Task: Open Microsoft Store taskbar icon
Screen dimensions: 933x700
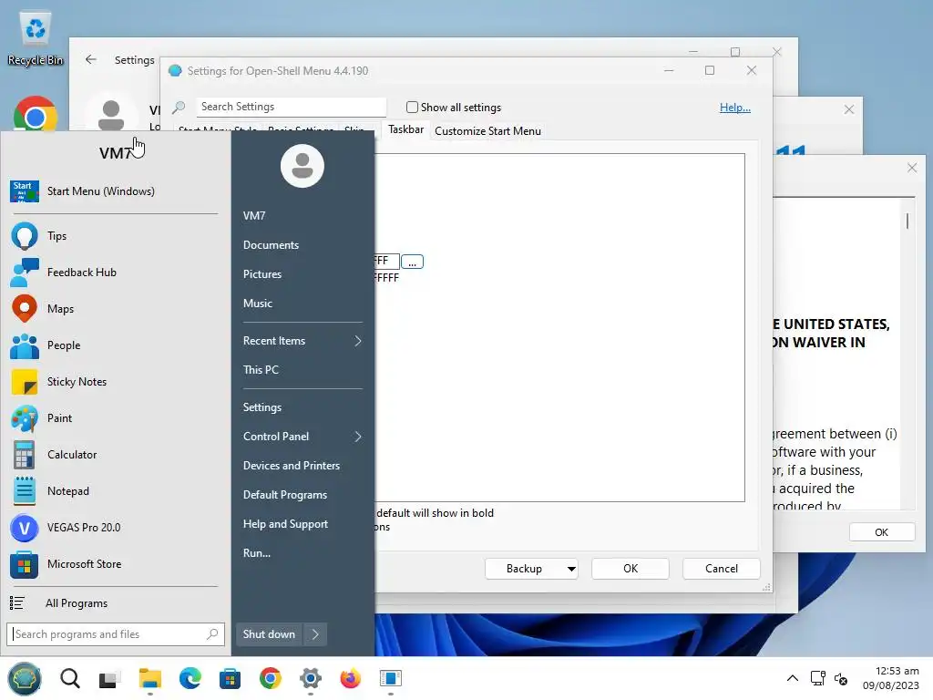Action: click(230, 678)
